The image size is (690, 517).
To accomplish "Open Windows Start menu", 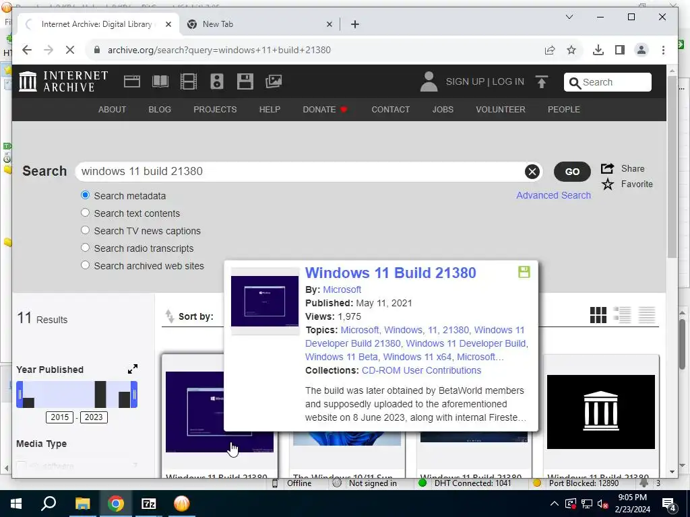I will [x=16, y=504].
